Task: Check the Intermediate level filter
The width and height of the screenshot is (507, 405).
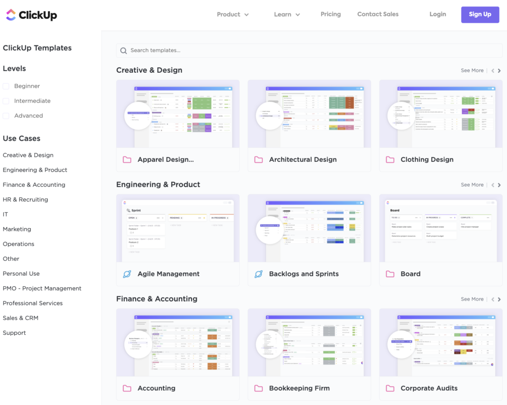Action: click(x=5, y=101)
